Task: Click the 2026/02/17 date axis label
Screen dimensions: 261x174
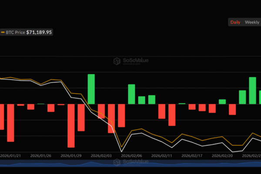Action: [x=191, y=155]
